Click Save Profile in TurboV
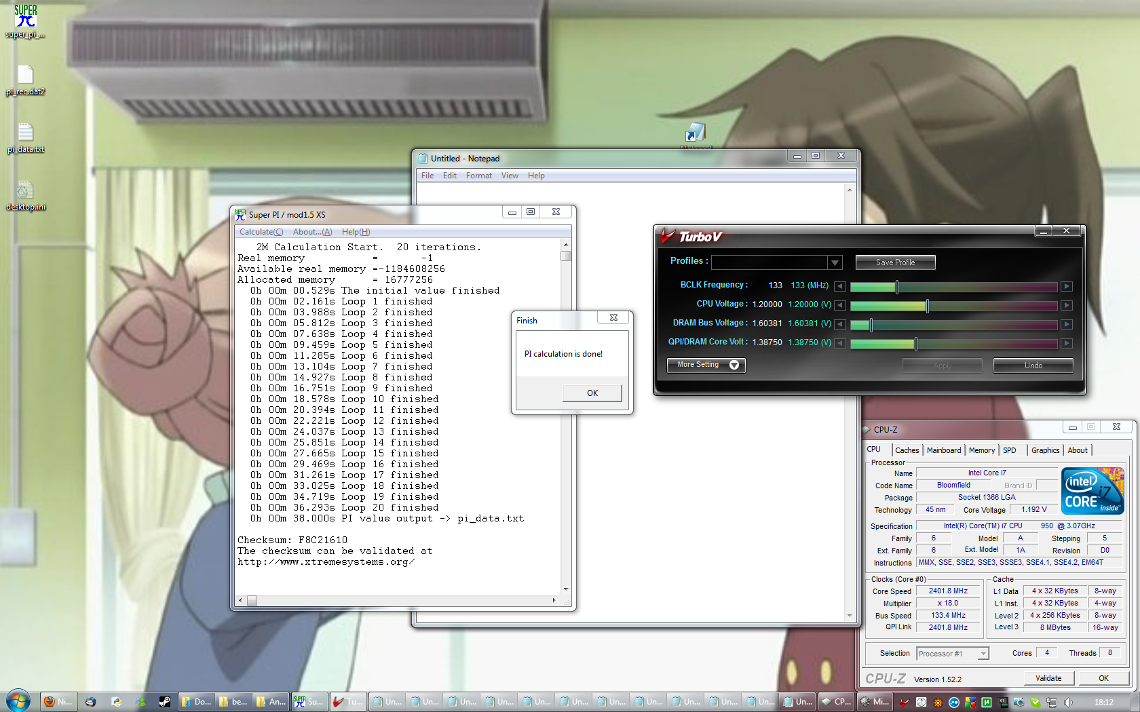This screenshot has height=712, width=1140. (x=895, y=262)
